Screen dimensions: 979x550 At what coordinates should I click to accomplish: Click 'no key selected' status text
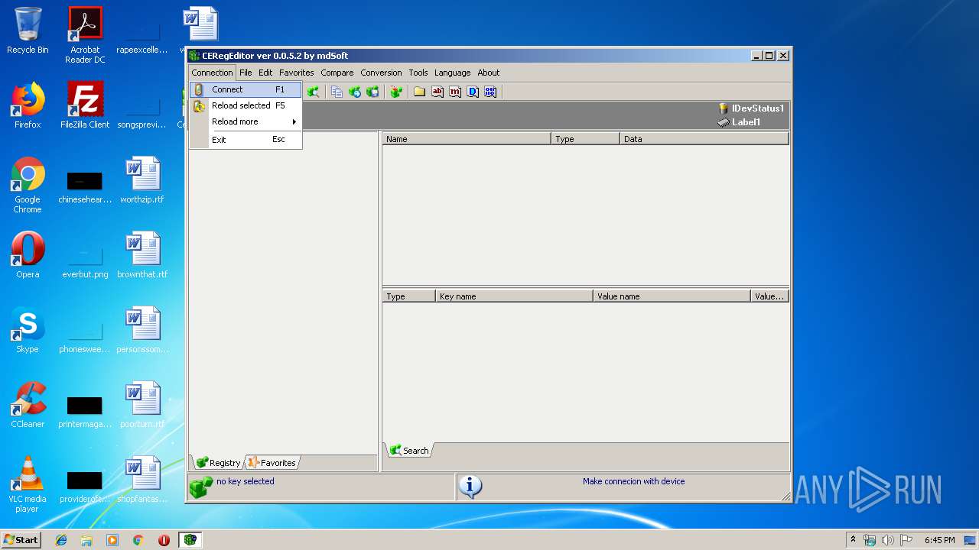[x=245, y=481]
